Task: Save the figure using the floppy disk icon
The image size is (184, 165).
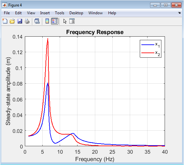Action: (20, 21)
